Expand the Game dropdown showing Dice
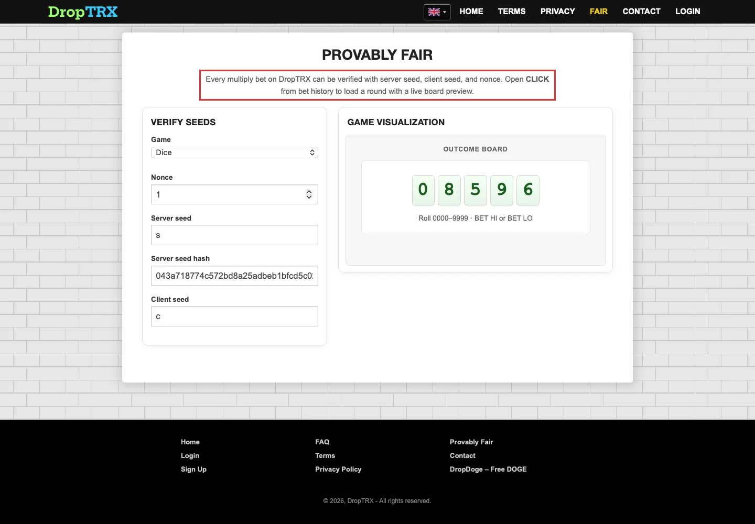The image size is (755, 524). [x=234, y=152]
